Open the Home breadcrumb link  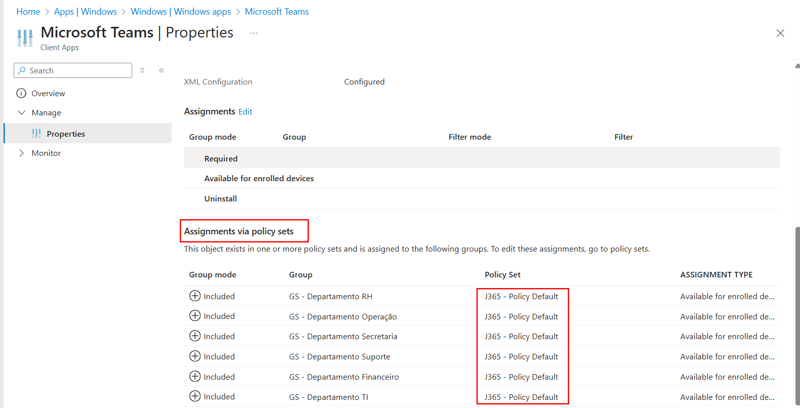(x=28, y=12)
